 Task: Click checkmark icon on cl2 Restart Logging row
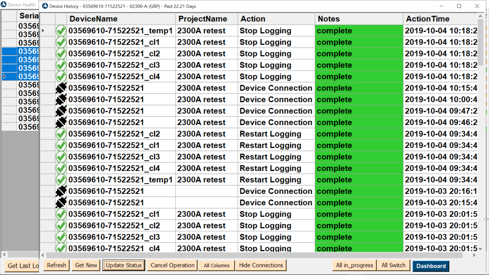click(x=61, y=134)
